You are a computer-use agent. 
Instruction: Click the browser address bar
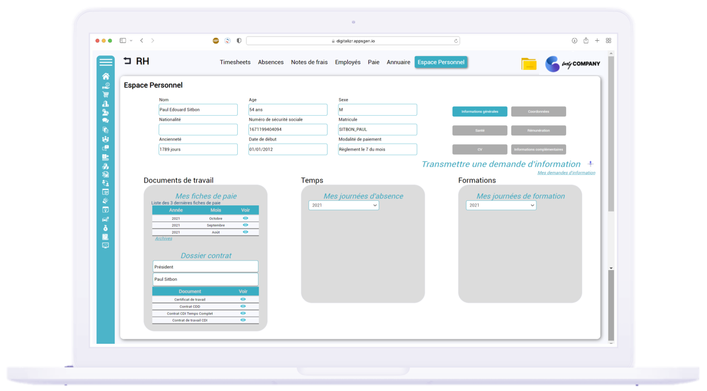click(x=353, y=41)
